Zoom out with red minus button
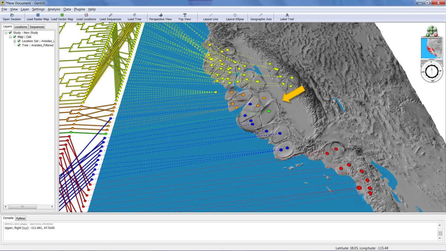The width and height of the screenshot is (446, 251). pyautogui.click(x=436, y=35)
